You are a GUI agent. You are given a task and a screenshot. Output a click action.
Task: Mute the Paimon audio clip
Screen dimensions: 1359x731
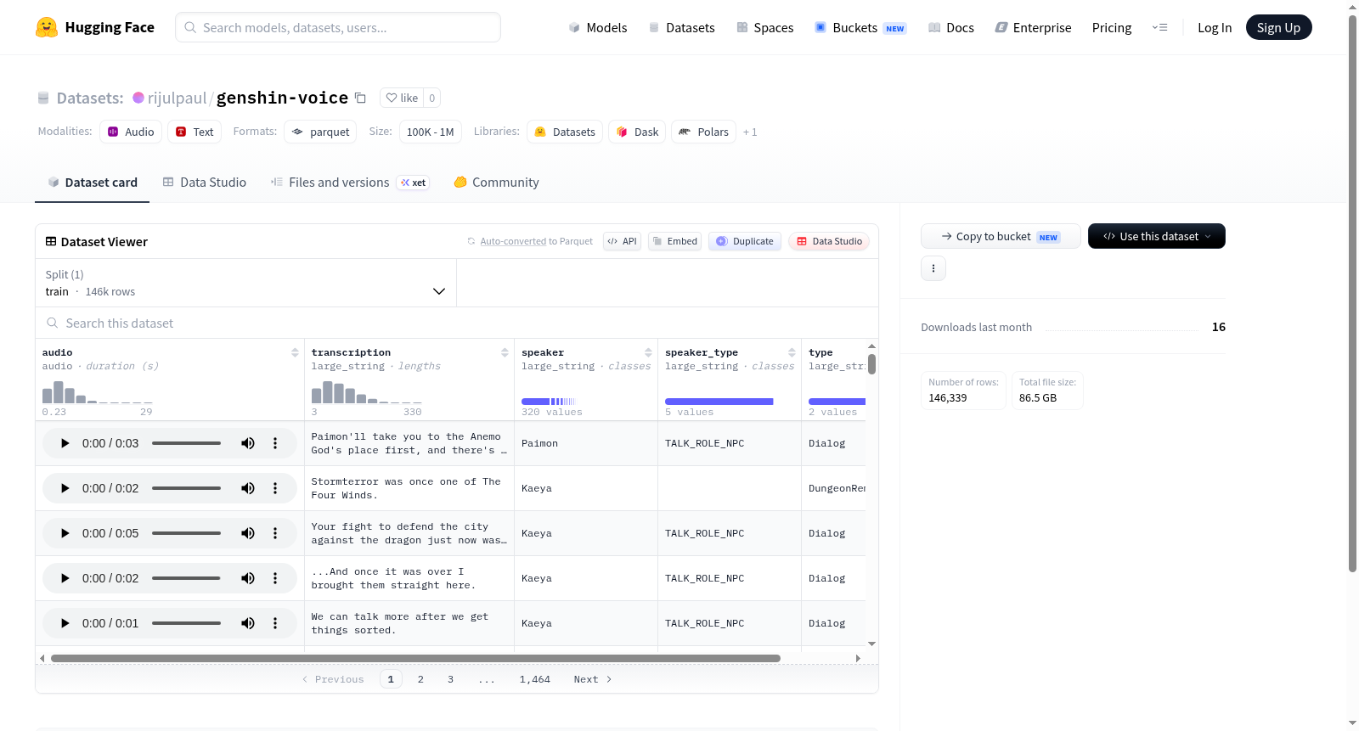point(248,443)
